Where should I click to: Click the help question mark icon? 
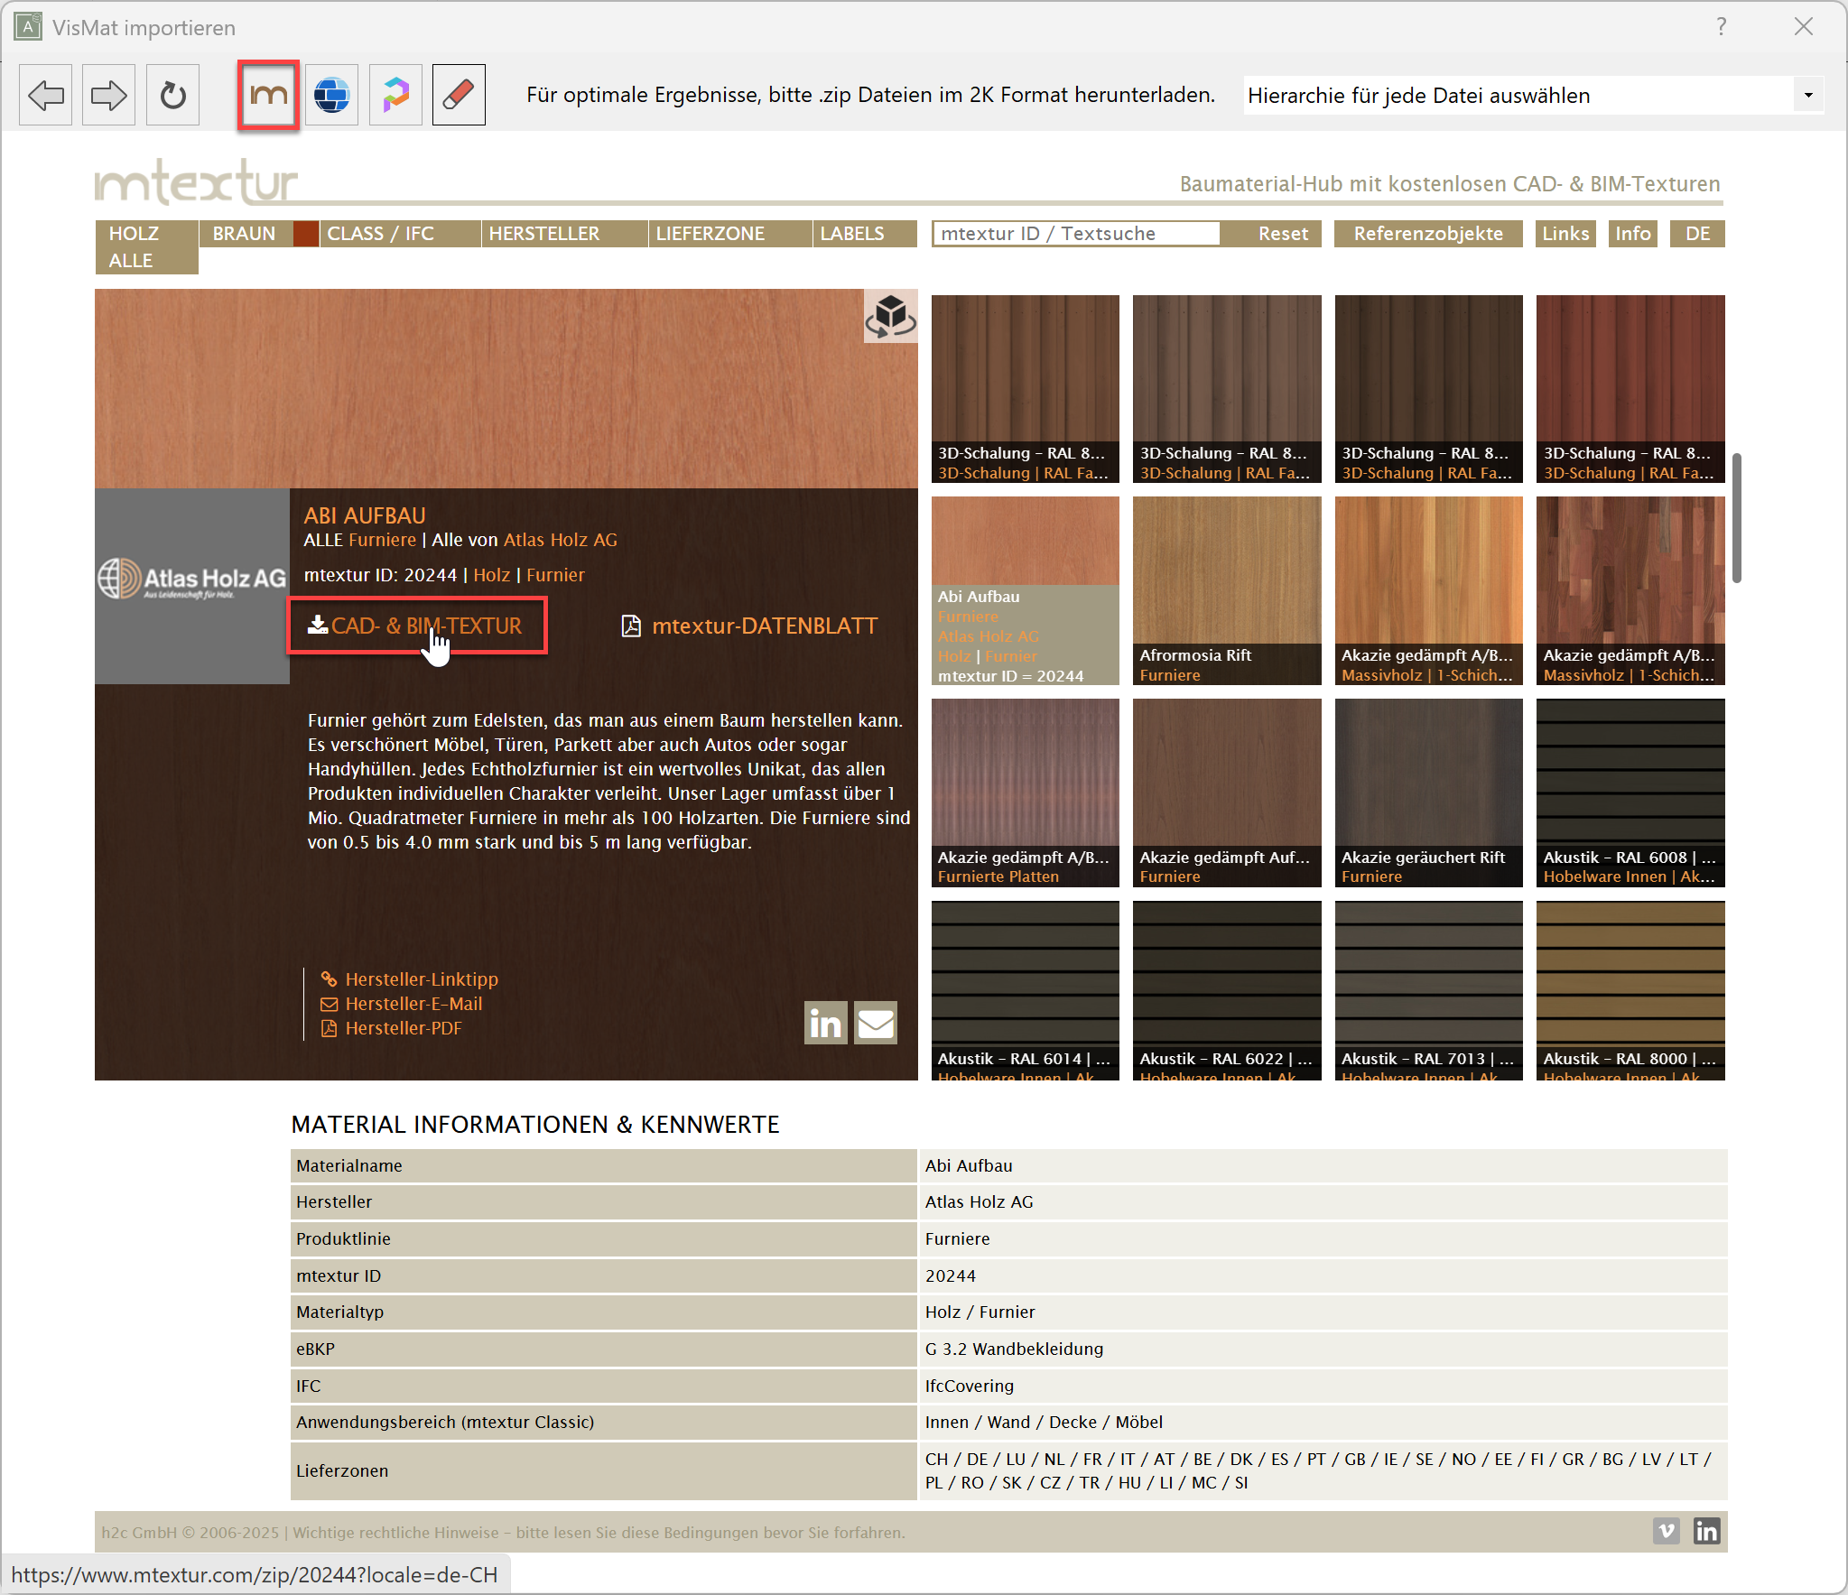[1722, 27]
